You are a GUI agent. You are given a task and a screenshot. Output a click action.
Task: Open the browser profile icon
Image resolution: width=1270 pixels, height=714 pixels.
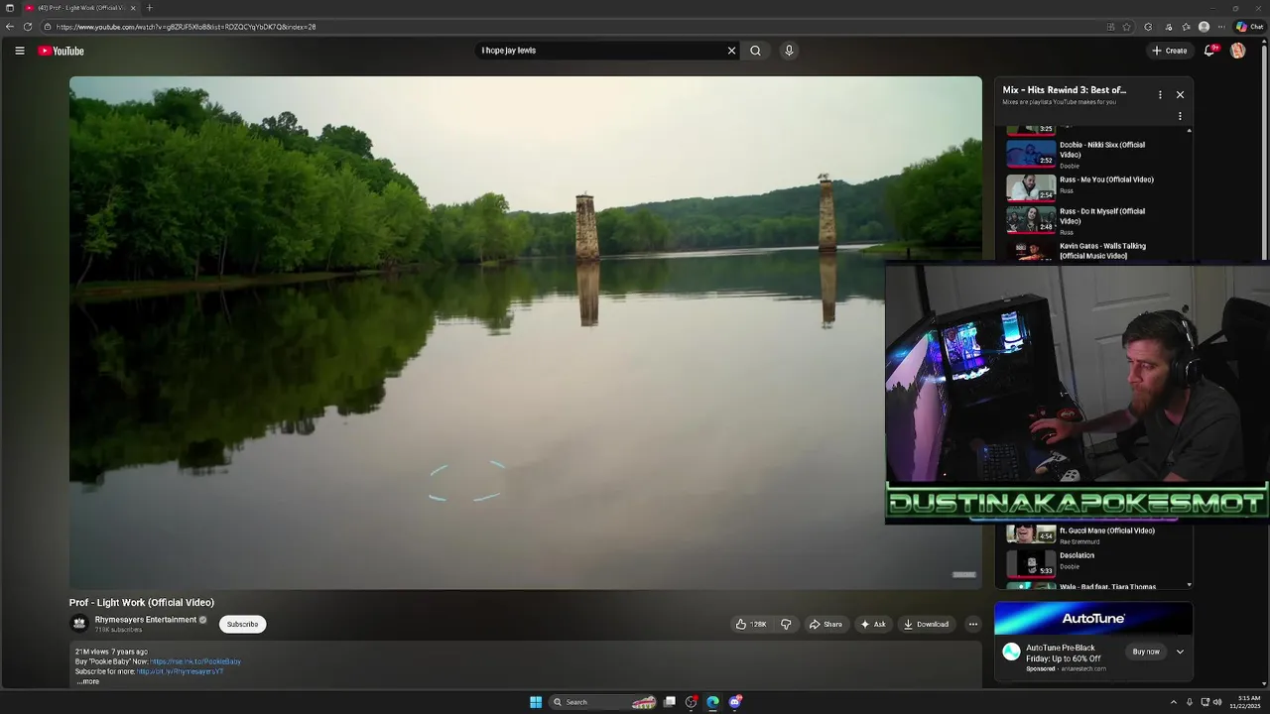point(1204,27)
